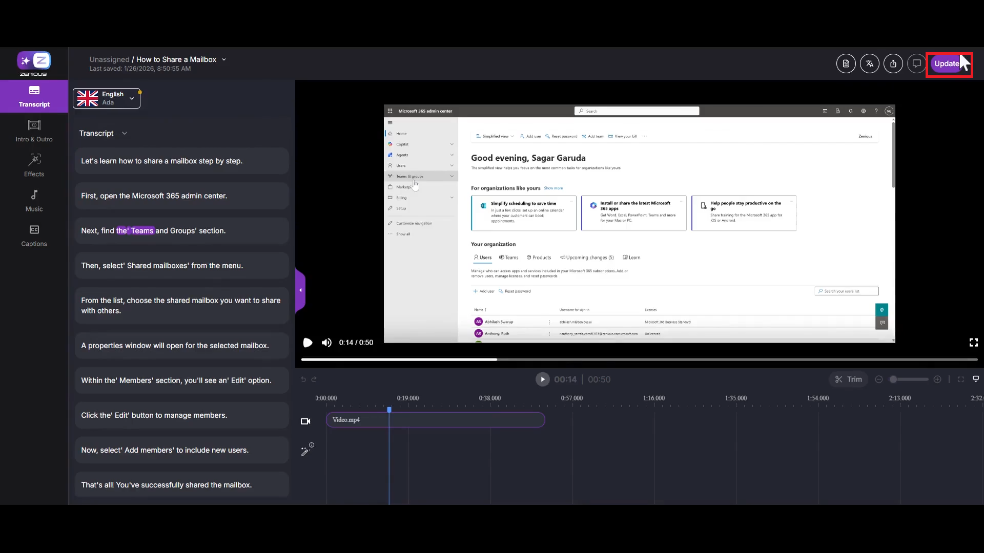Open the comments speech bubble icon
The image size is (984, 553).
[x=916, y=63]
